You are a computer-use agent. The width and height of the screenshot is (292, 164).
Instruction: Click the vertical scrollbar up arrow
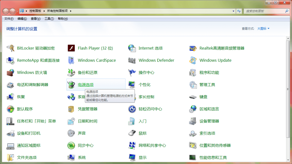point(288,38)
